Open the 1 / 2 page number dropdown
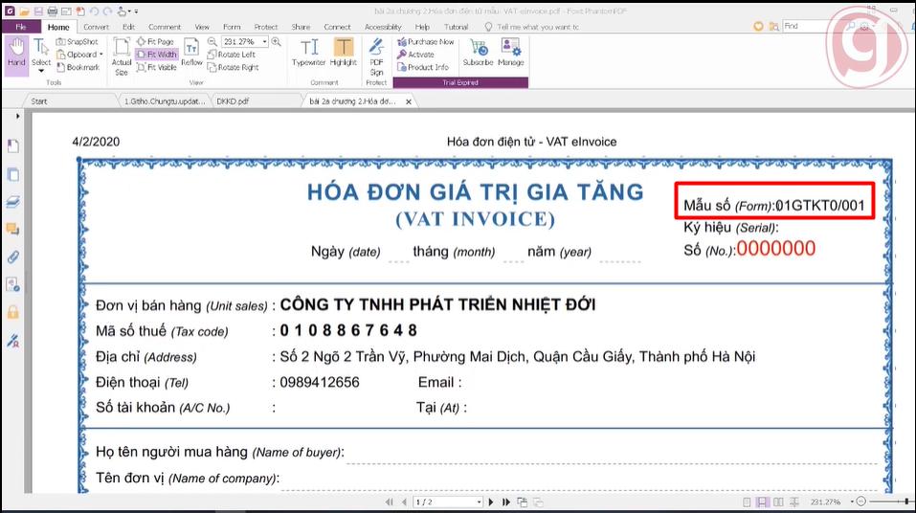This screenshot has height=513, width=916. point(479,502)
